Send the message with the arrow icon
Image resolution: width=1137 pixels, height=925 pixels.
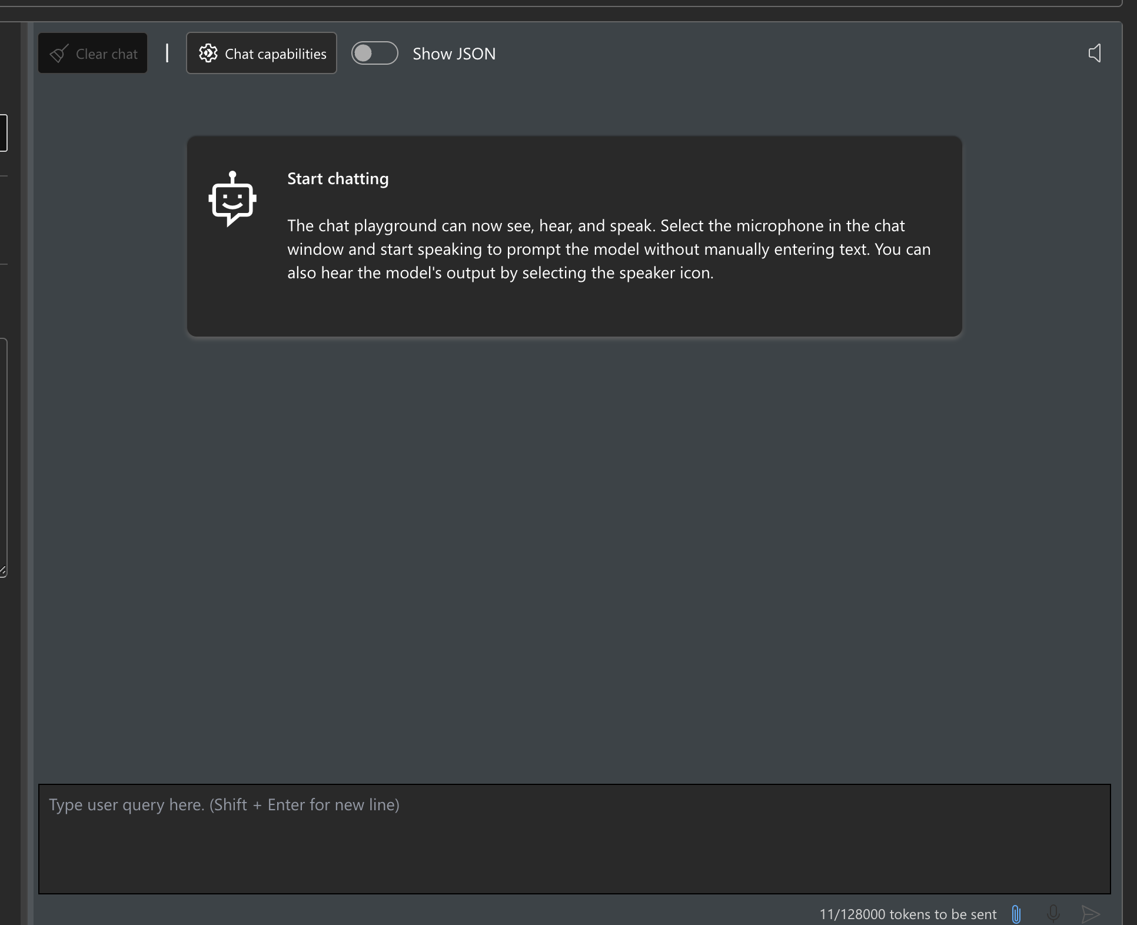coord(1091,914)
